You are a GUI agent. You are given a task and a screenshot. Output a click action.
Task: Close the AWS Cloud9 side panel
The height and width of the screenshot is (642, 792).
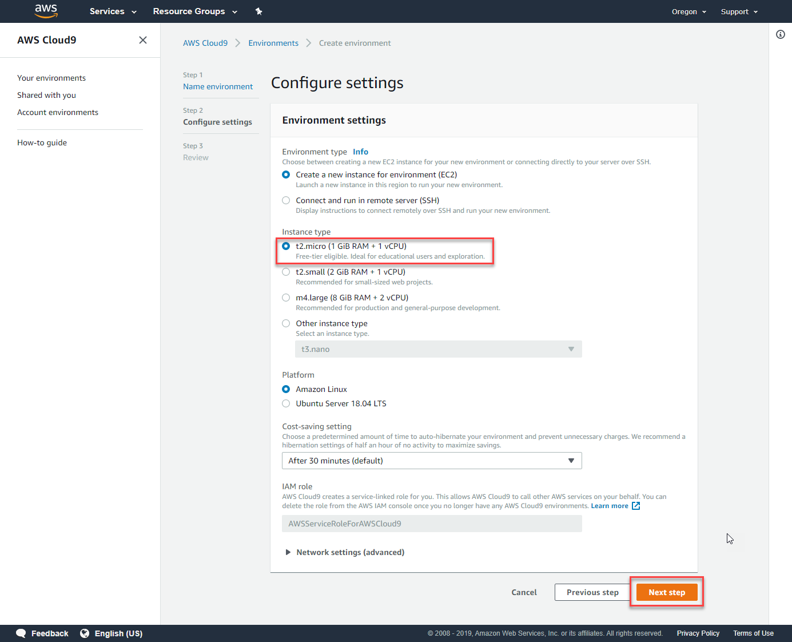pos(143,40)
